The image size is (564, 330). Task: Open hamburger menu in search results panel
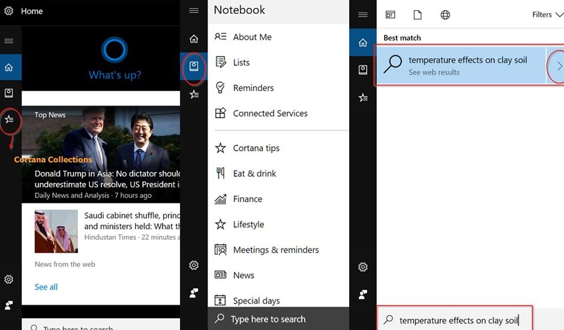pyautogui.click(x=363, y=14)
